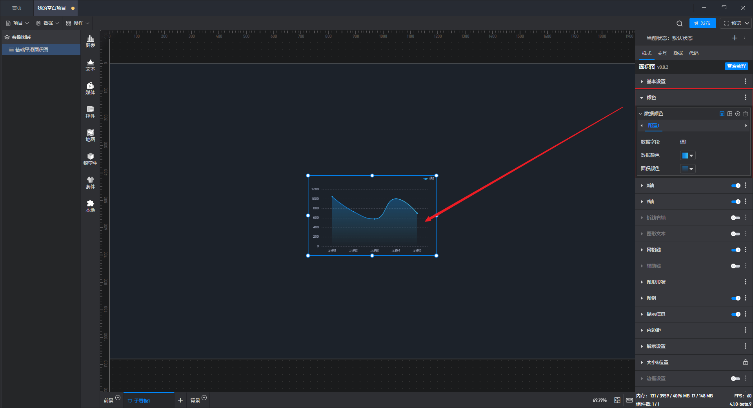Switch to the 数据 properties tab
Viewport: 753px width, 408px height.
pyautogui.click(x=678, y=53)
